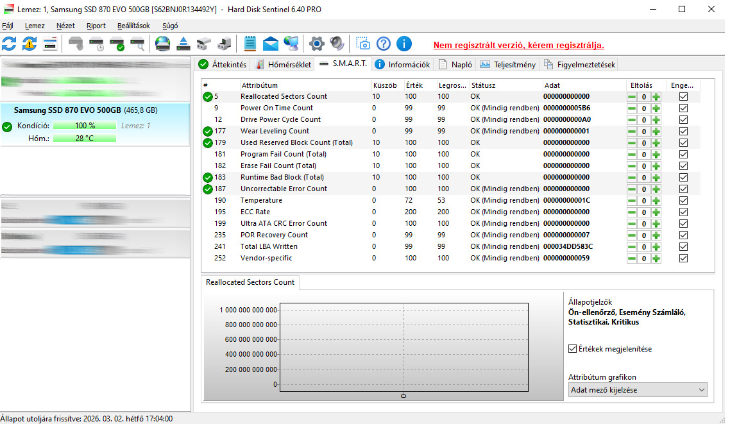Click refresh icon with yellow warning sign
Image resolution: width=739 pixels, height=424 pixels.
coord(30,44)
